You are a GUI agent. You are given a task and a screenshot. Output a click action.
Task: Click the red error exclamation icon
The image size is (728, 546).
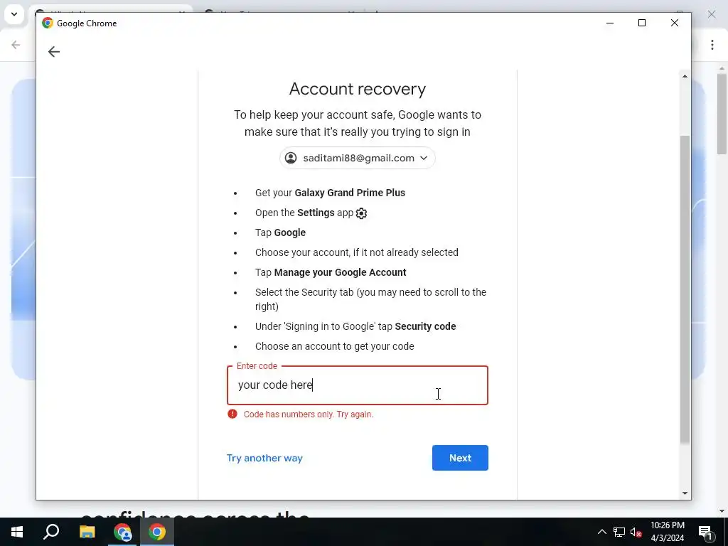tap(232, 414)
